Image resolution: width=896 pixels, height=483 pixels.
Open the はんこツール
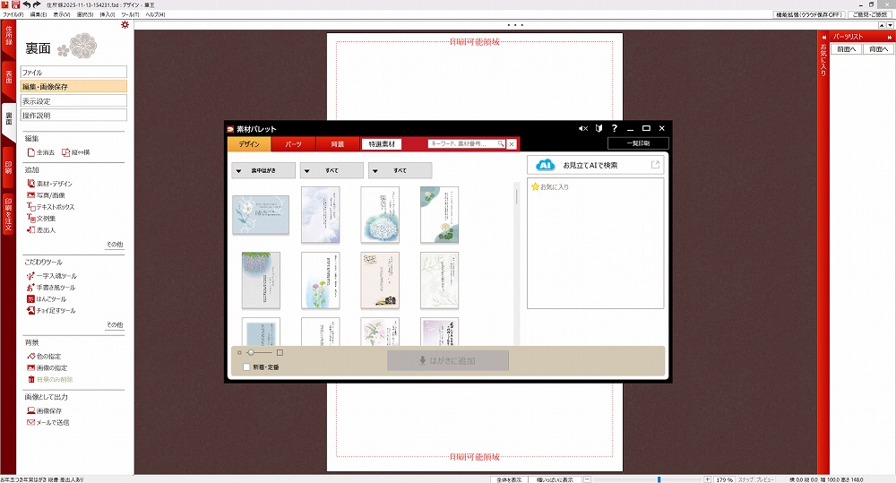[51, 299]
